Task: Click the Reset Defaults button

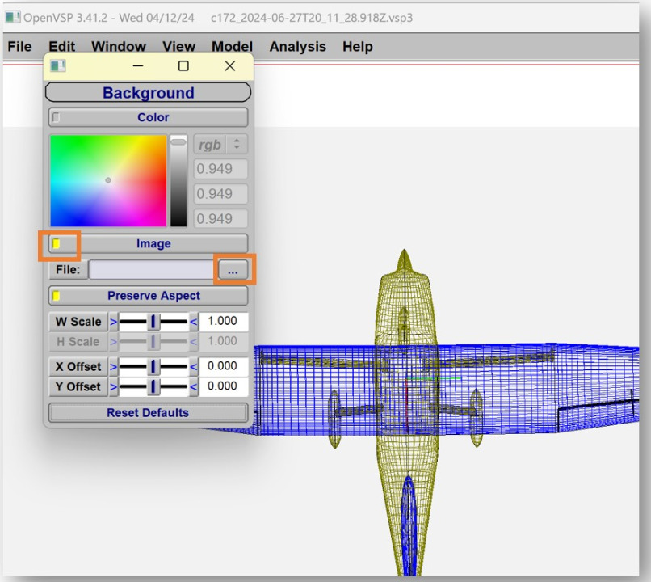Action: (148, 412)
